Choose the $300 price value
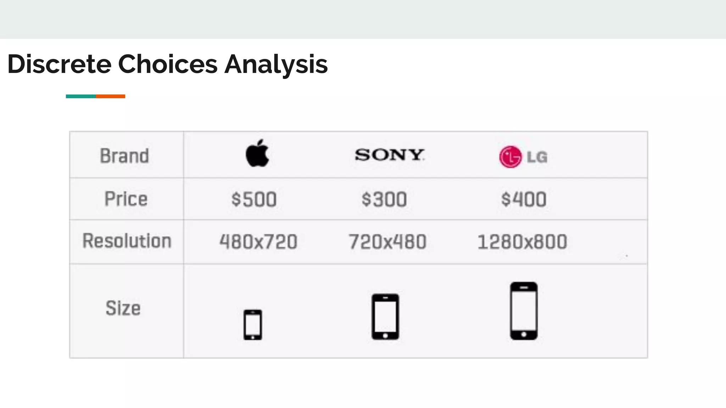 (384, 199)
